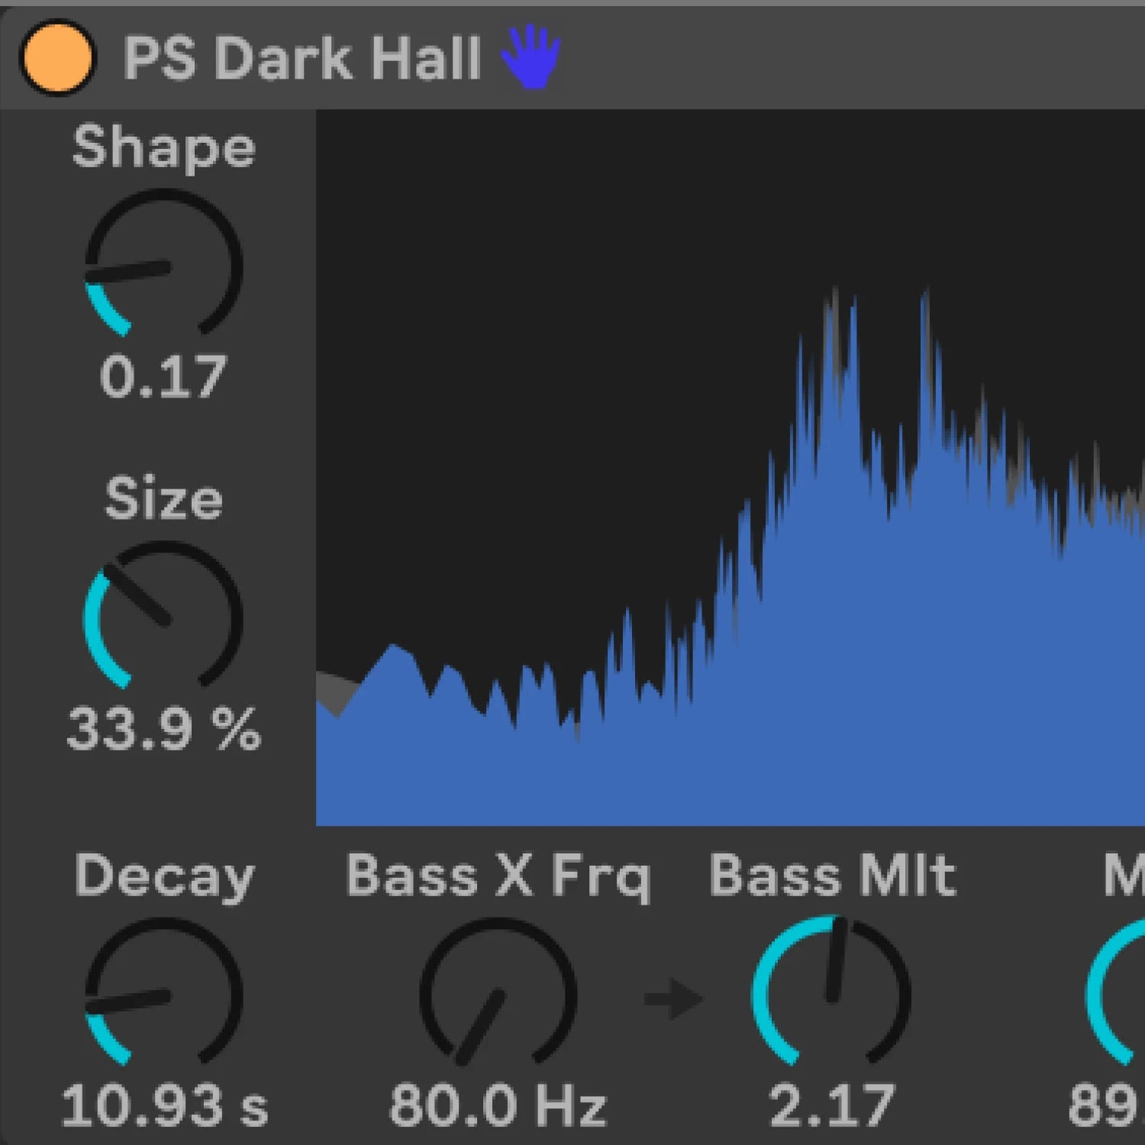
Task: Click the Bass X Frq label
Action: (498, 876)
